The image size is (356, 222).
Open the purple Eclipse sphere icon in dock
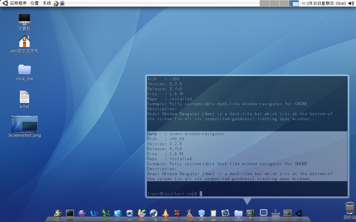pos(82,213)
